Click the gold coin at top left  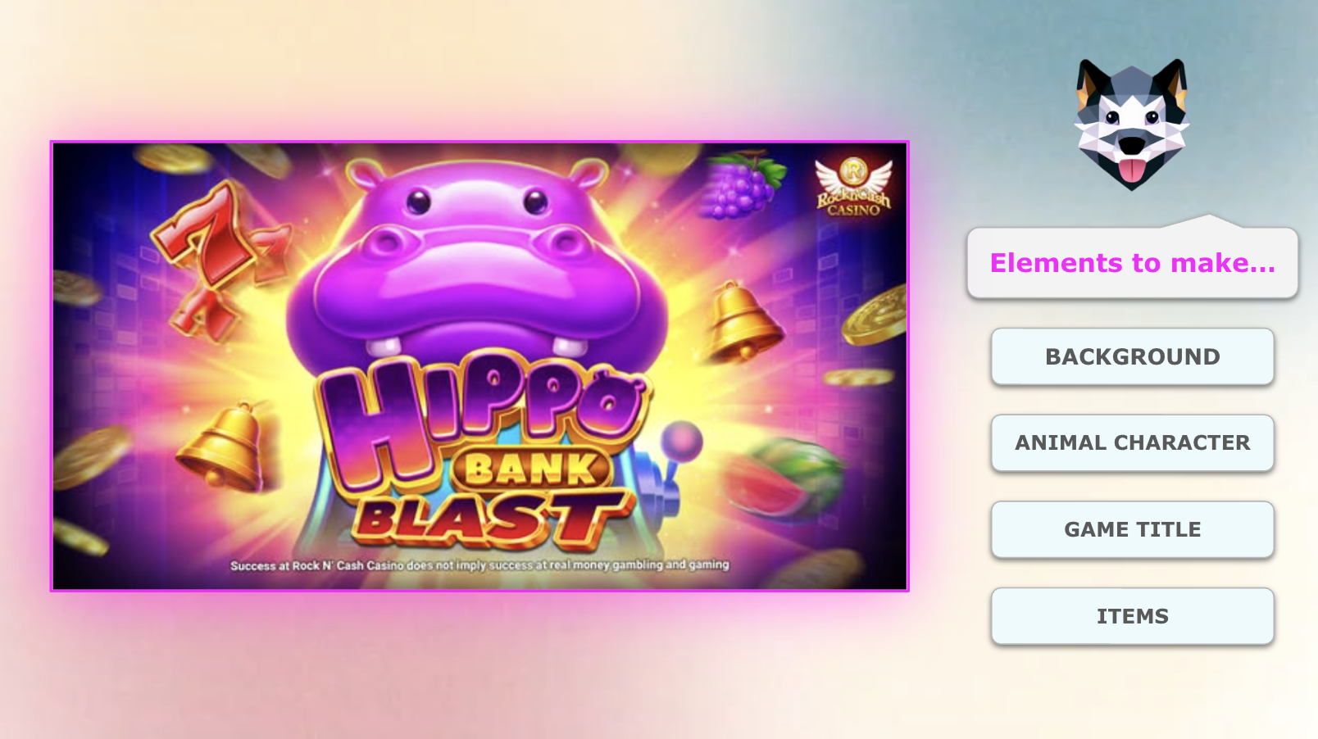coord(174,159)
